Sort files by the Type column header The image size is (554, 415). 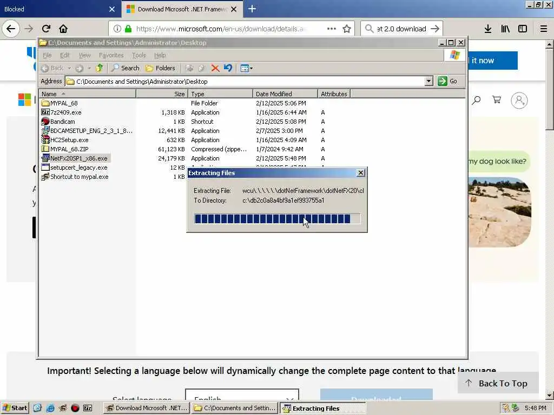click(x=221, y=94)
